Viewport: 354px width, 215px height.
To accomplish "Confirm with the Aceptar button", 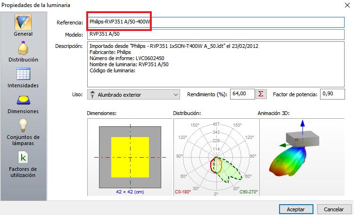I will [296, 209].
